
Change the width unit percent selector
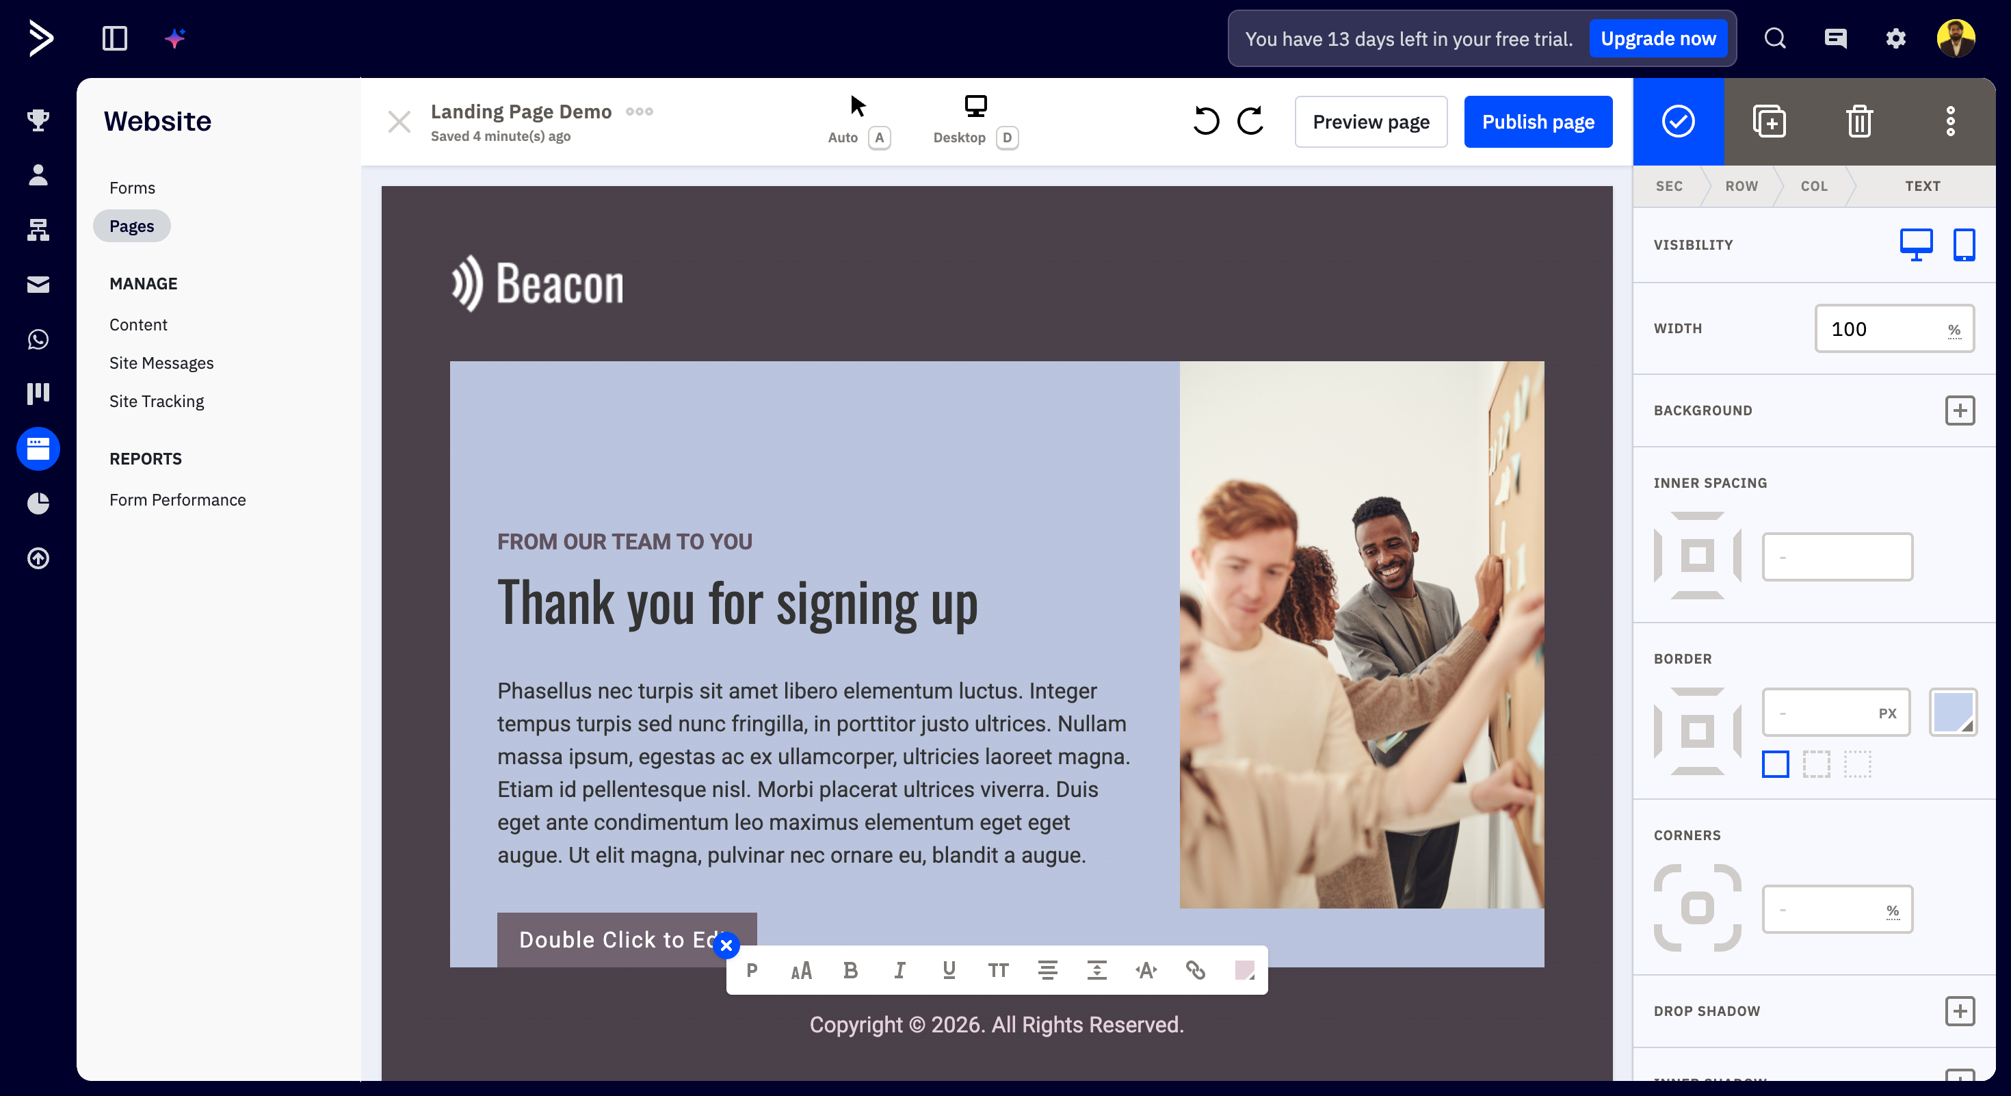tap(1954, 330)
